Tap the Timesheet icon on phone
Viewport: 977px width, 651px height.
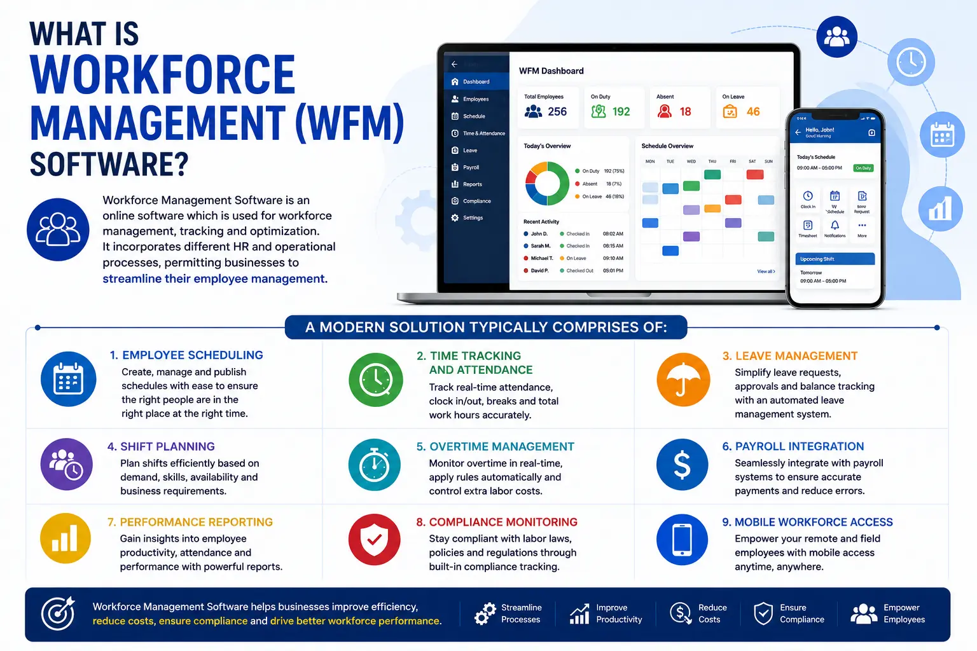(808, 225)
